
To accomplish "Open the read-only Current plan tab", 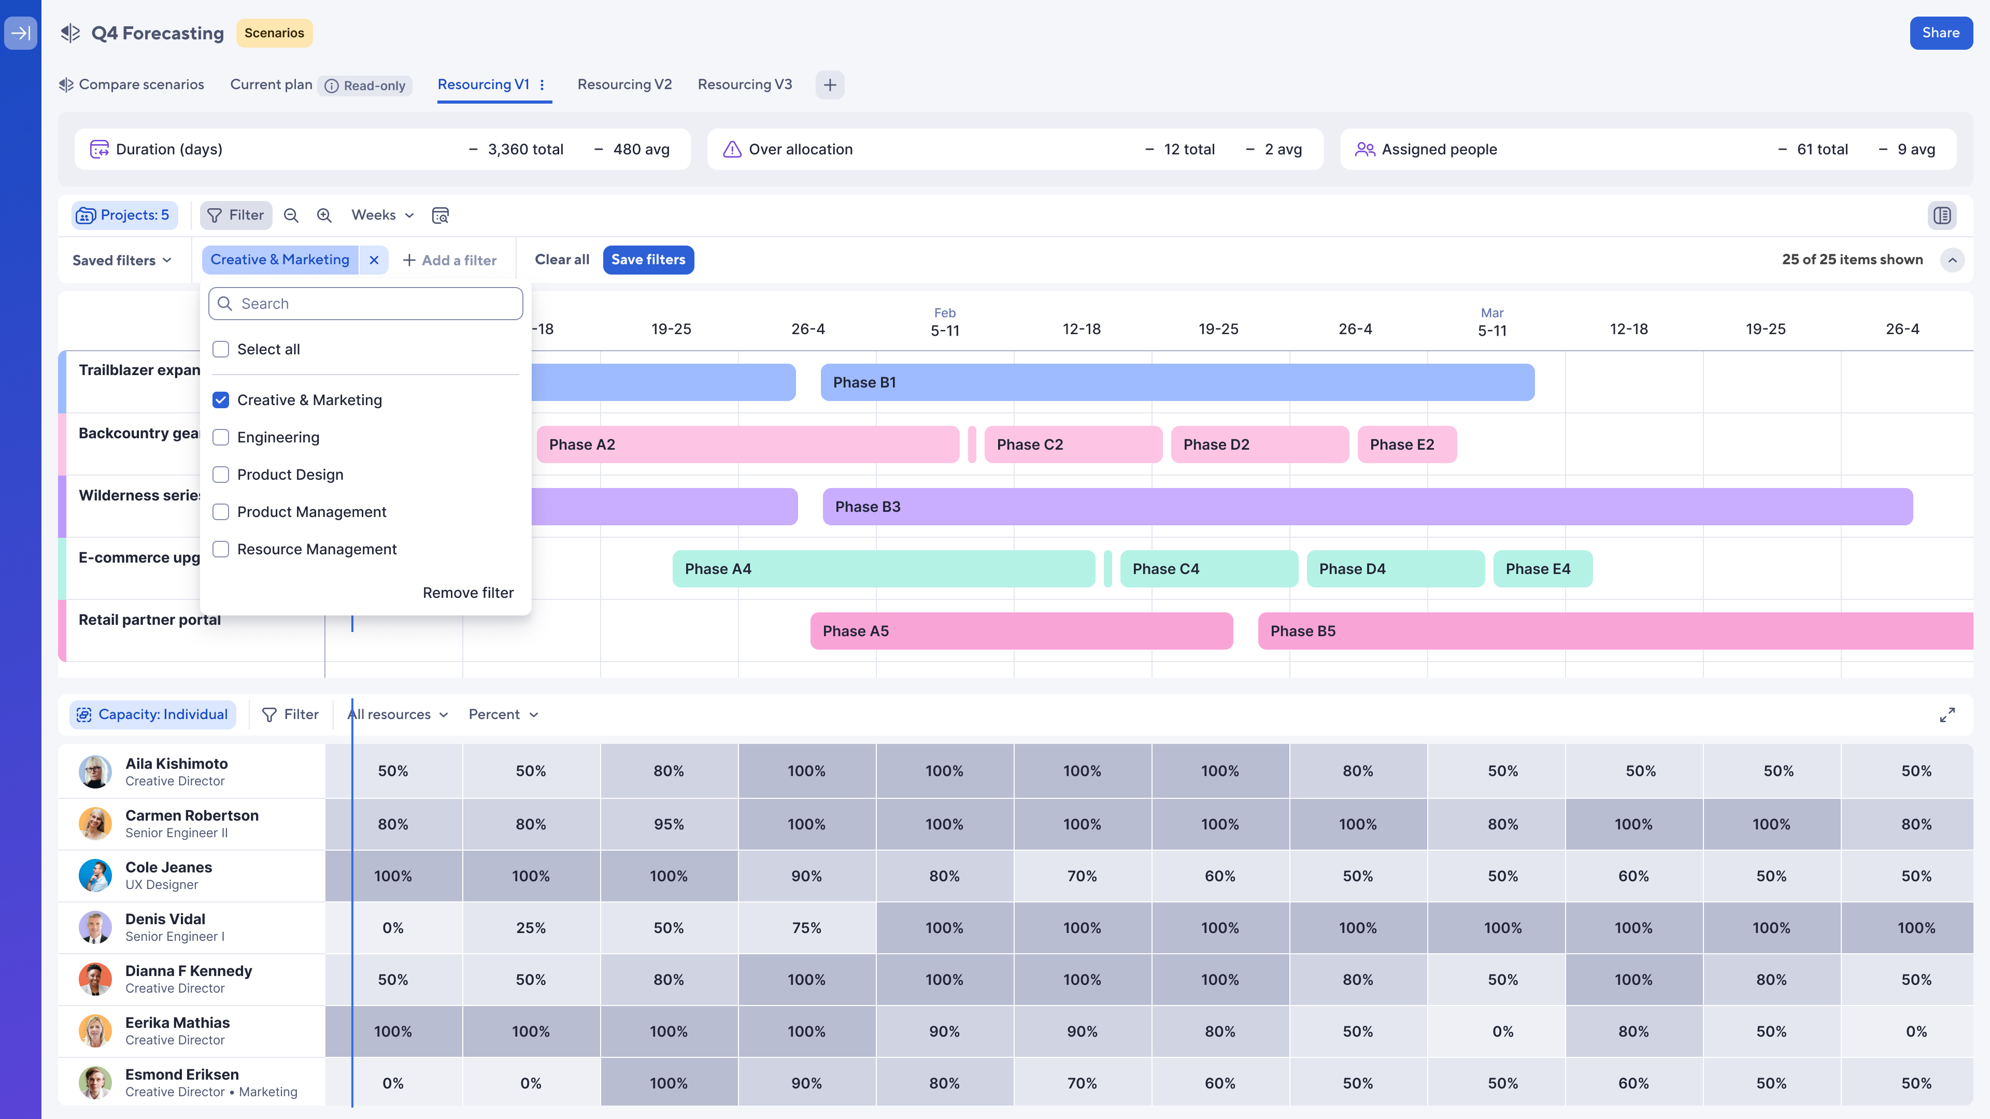I will [x=271, y=84].
